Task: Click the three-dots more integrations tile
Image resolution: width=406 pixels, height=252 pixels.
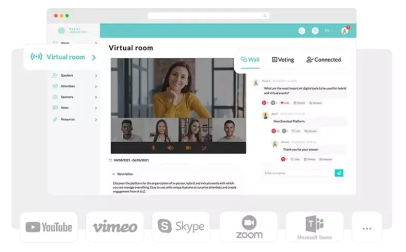Action: pyautogui.click(x=367, y=228)
